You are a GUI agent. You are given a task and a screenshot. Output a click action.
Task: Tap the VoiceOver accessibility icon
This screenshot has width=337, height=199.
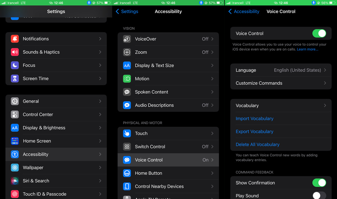pos(127,39)
